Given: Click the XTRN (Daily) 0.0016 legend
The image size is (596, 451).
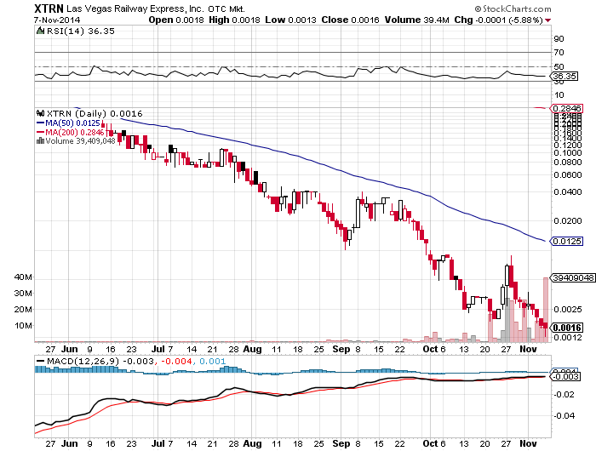Looking at the screenshot, I should [95, 114].
